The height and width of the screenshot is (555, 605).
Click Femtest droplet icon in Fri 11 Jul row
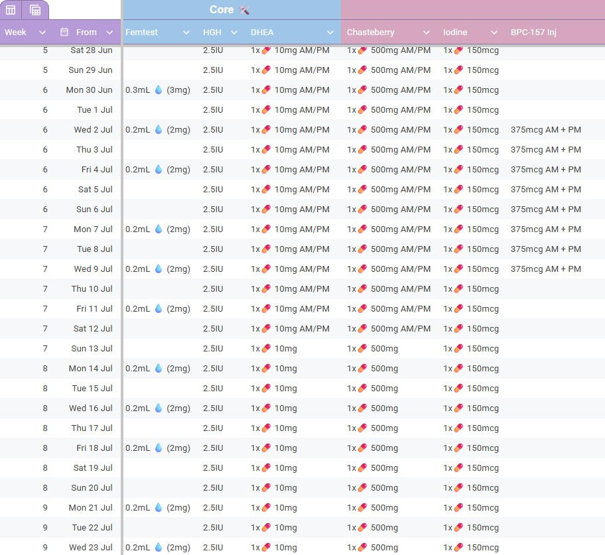159,309
